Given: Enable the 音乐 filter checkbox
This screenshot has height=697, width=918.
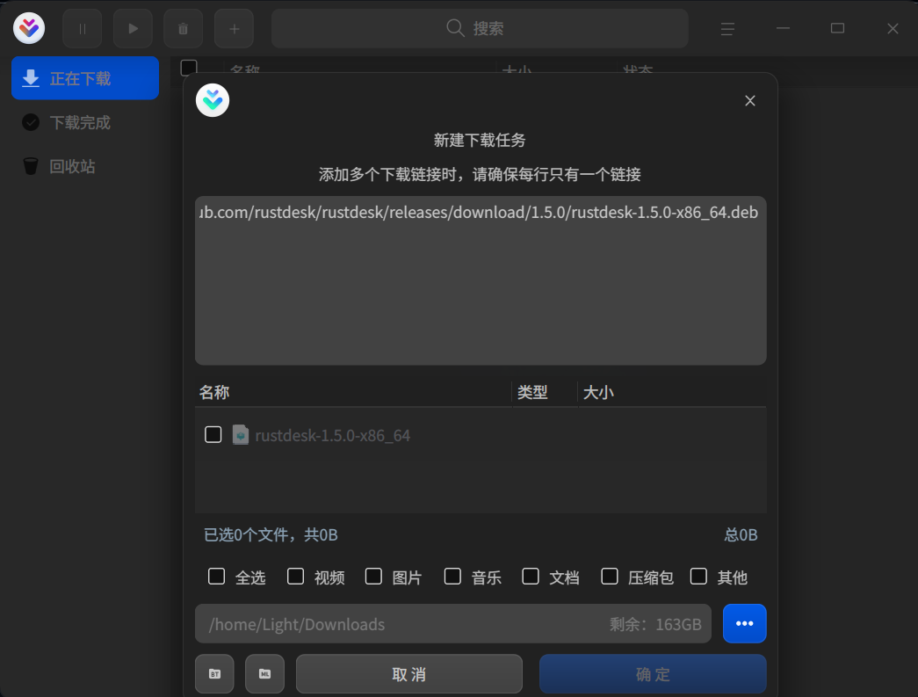Looking at the screenshot, I should [452, 577].
